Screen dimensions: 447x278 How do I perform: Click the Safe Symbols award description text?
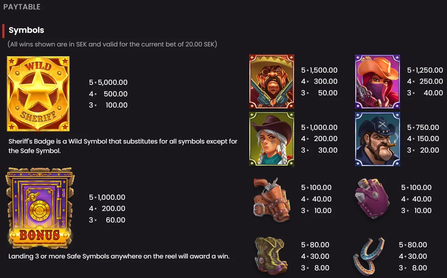click(119, 256)
